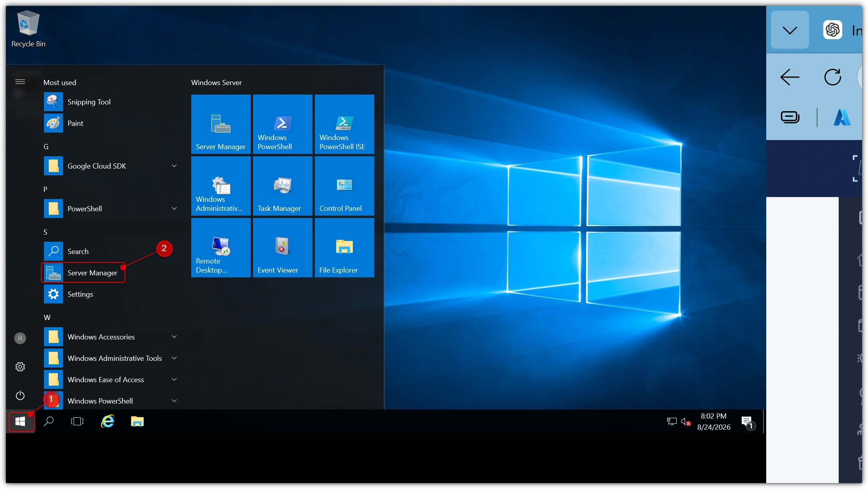Expand the Google Cloud SDK folder
This screenshot has width=868, height=489.
(110, 166)
